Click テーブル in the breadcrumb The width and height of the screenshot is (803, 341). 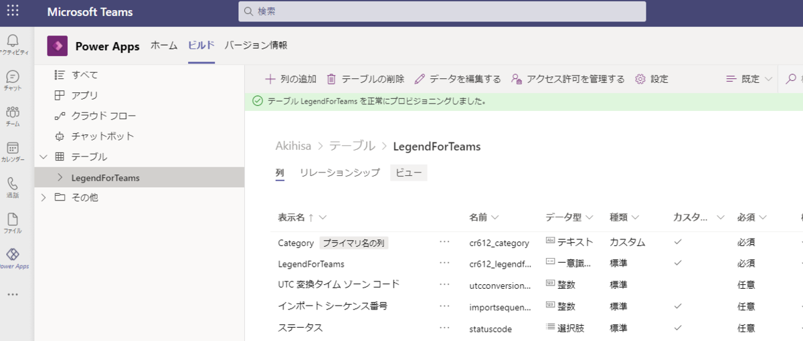[x=352, y=146]
